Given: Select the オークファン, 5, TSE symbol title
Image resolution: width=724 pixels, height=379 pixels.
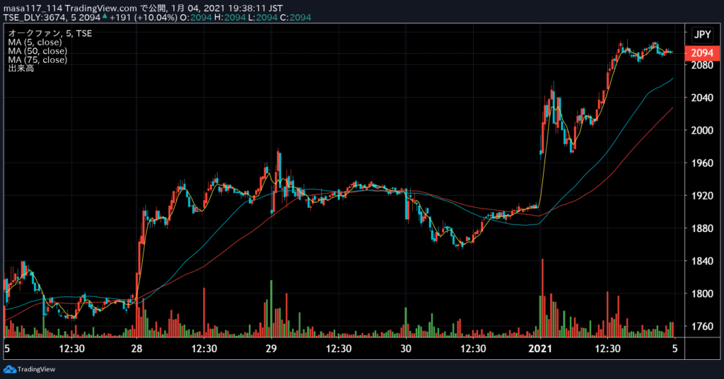Looking at the screenshot, I should (50, 33).
